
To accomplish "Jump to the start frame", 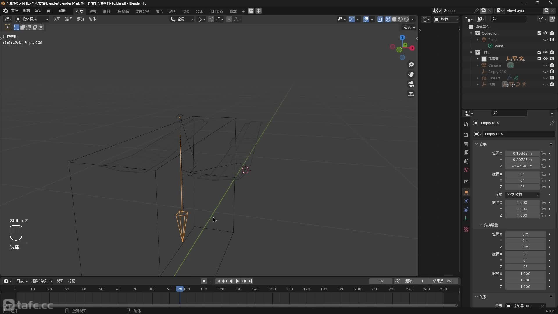I will (218, 281).
